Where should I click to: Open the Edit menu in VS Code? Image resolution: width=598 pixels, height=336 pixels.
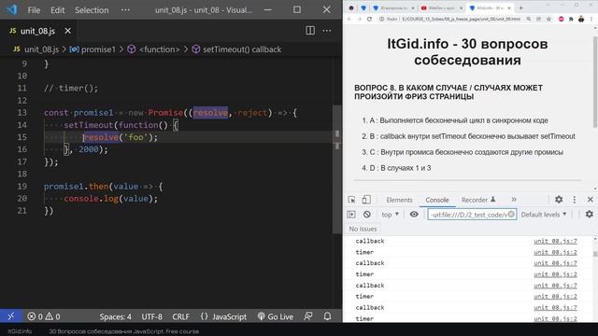click(x=57, y=10)
